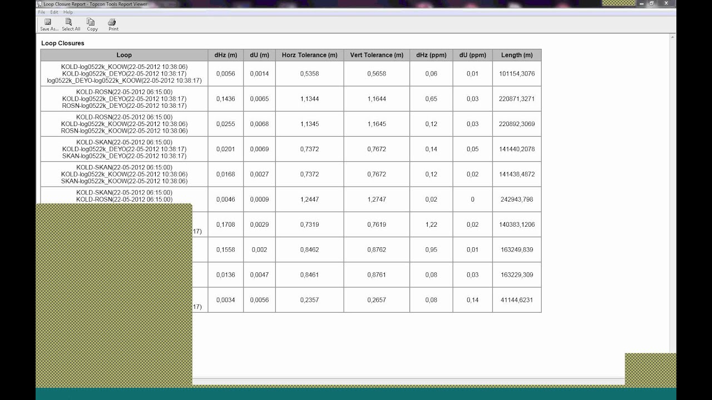
Task: Select loop cell containing ROSN-log0522k_DEYO
Action: click(124, 99)
